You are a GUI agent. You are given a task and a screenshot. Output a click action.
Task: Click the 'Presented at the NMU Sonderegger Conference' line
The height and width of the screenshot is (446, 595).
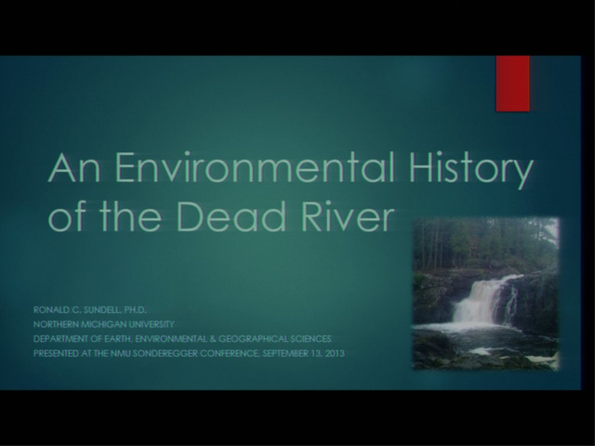189,353
